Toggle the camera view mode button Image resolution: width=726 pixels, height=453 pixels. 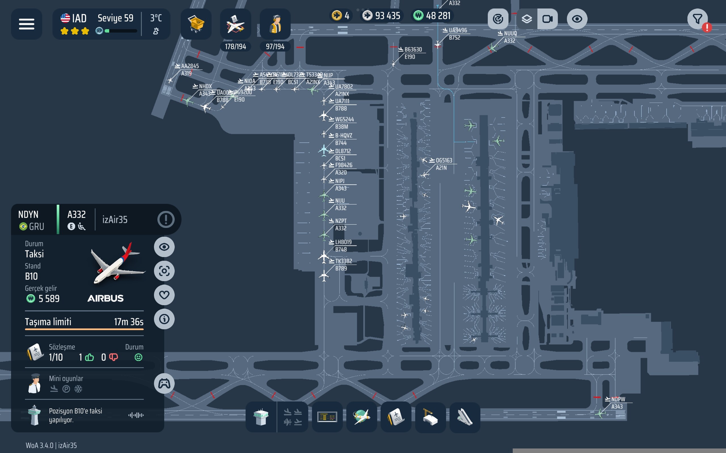[x=548, y=19]
